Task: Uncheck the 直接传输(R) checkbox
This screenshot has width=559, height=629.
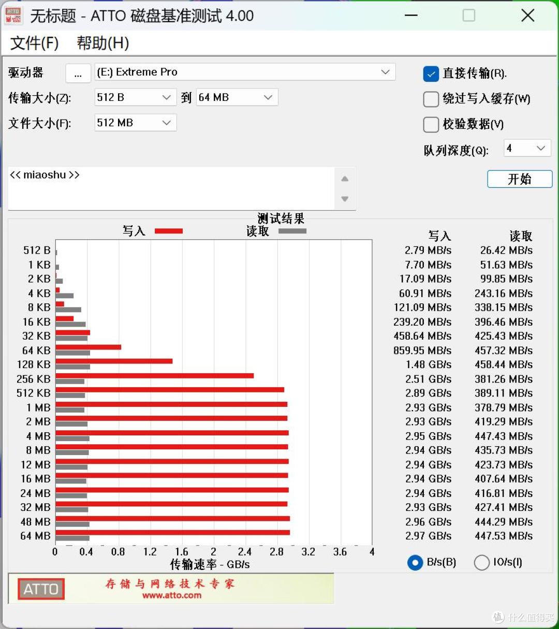Action: pyautogui.click(x=431, y=74)
